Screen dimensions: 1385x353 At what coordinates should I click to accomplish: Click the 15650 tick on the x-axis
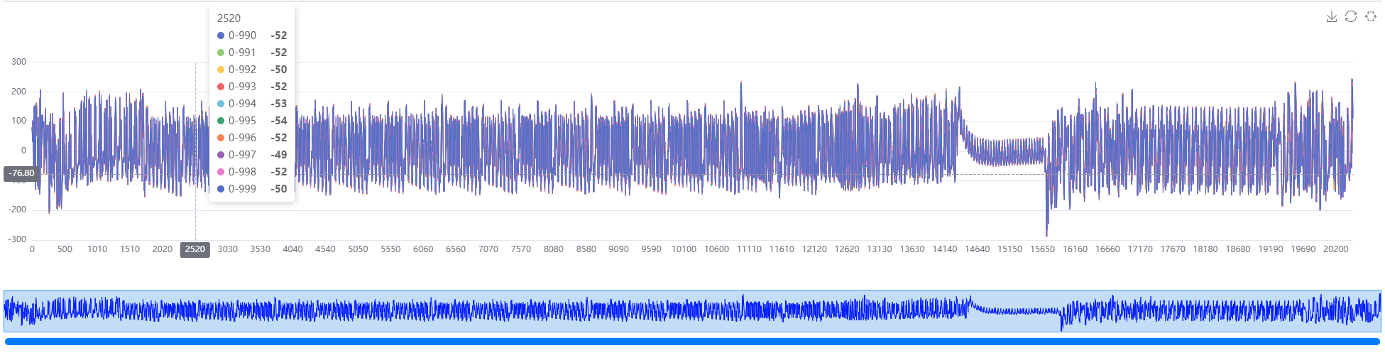[x=1042, y=249]
